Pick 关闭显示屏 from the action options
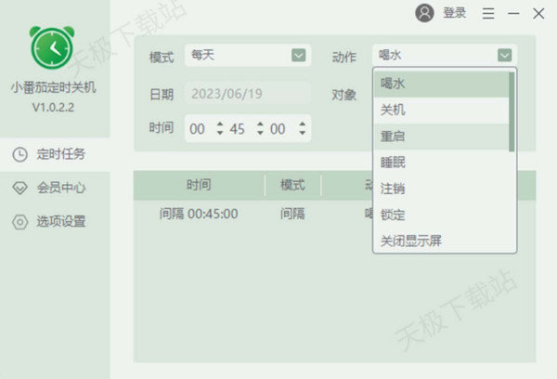557x379 pixels. tap(411, 241)
